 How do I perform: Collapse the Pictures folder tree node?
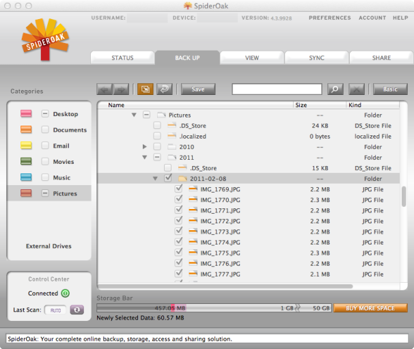[134, 115]
